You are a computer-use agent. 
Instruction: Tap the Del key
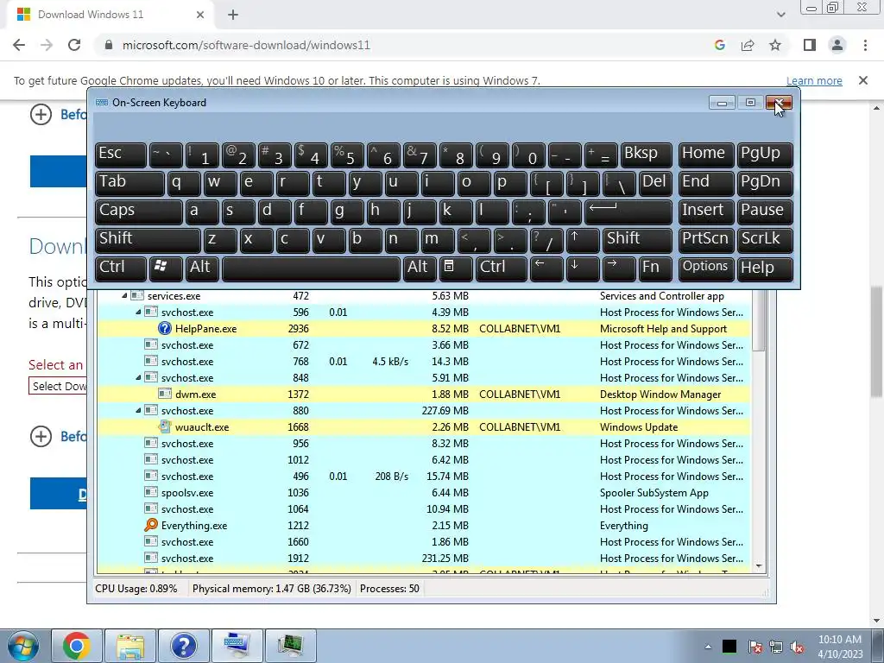[x=655, y=182]
